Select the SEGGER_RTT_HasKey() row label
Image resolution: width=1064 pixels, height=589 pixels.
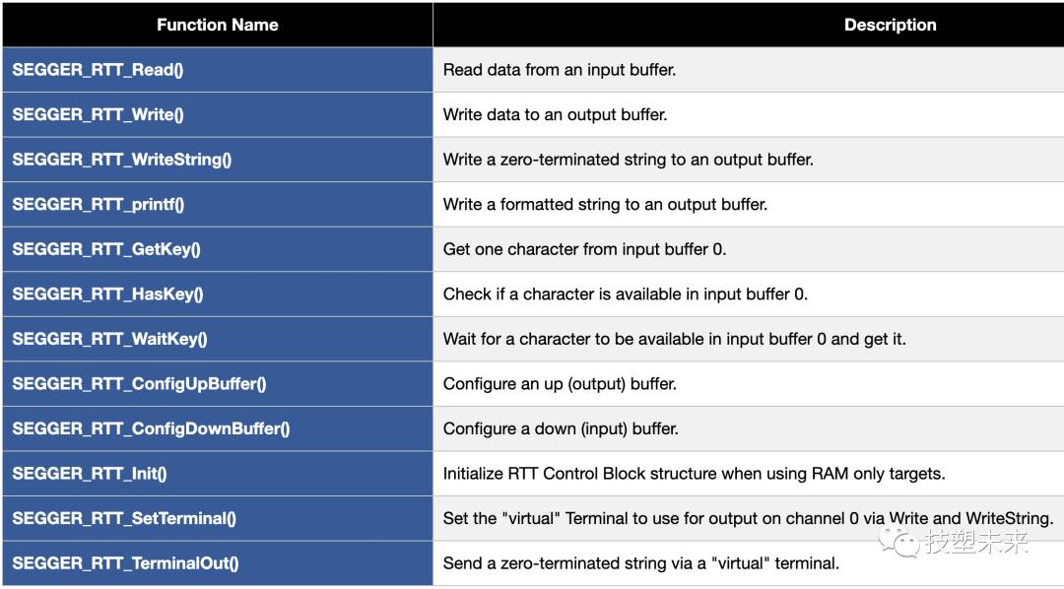click(108, 294)
